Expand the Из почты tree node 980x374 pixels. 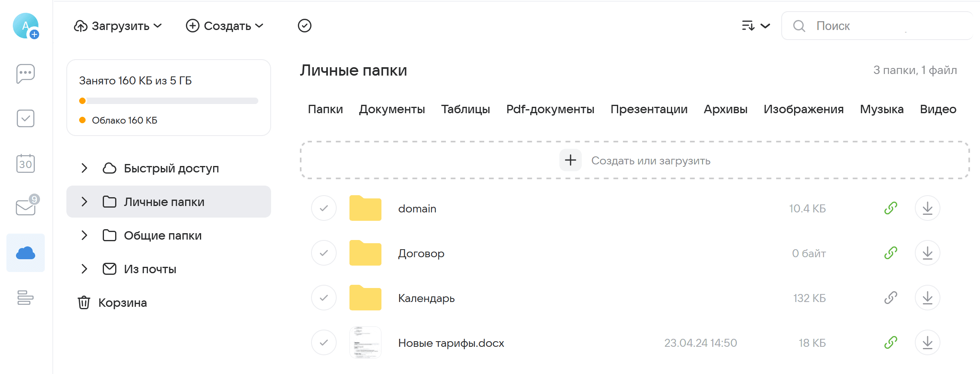(x=84, y=269)
